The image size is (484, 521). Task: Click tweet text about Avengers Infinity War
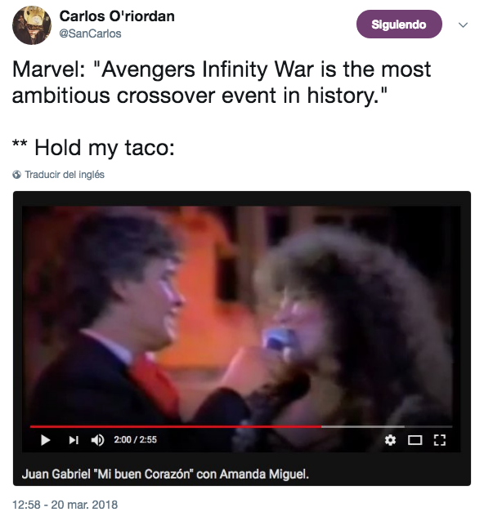click(222, 82)
